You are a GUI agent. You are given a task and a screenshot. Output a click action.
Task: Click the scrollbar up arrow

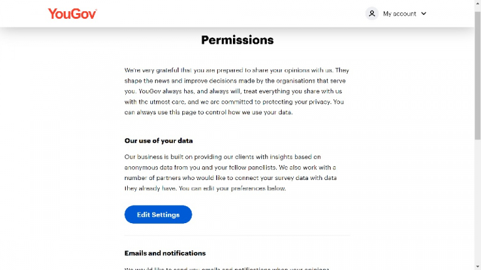(x=477, y=4)
